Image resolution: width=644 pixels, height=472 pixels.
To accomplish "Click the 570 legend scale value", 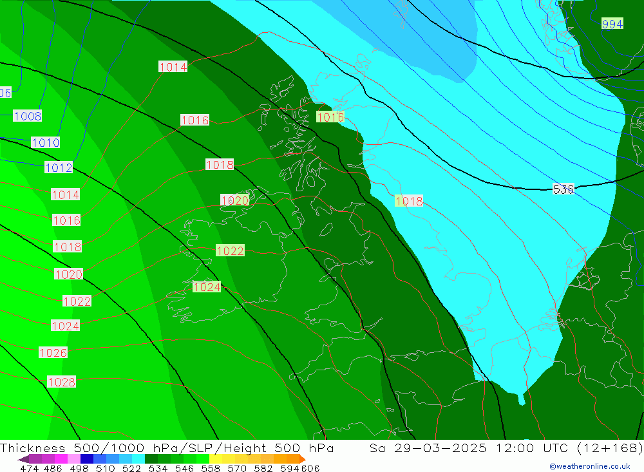I will [x=236, y=469].
